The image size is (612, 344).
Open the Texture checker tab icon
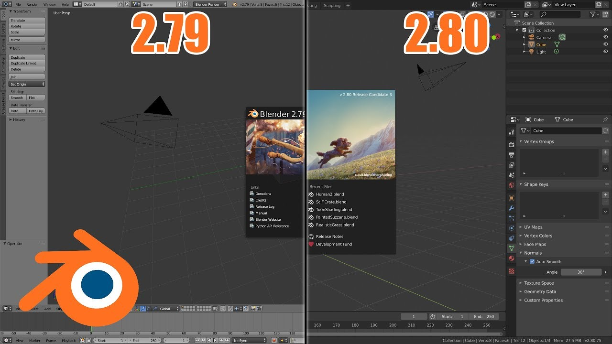[512, 271]
